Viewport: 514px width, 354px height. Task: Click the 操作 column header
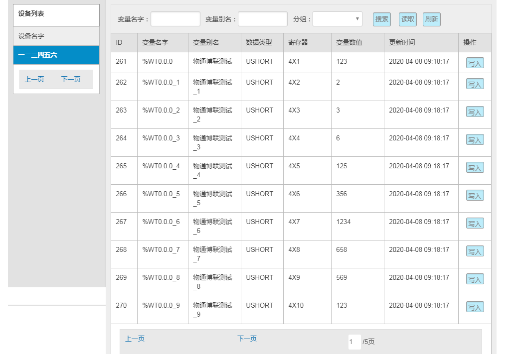(475, 43)
